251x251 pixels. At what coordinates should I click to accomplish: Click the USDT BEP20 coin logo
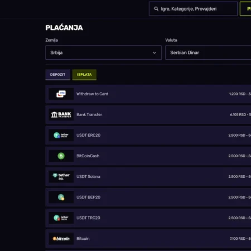click(x=61, y=197)
